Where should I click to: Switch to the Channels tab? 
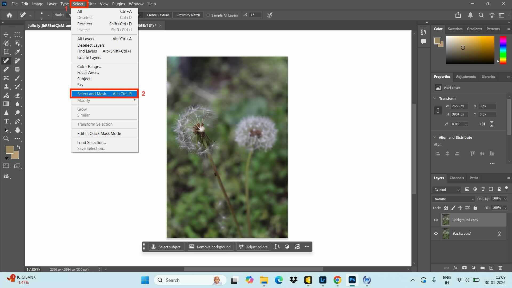457,178
